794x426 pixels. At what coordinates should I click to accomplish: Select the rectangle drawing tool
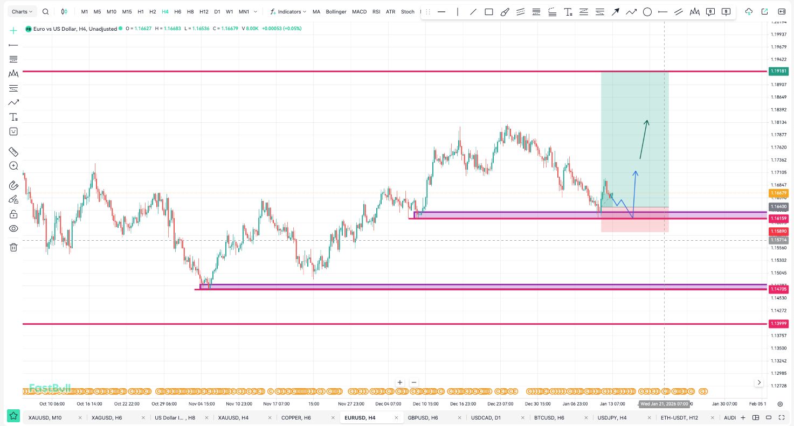coord(489,12)
